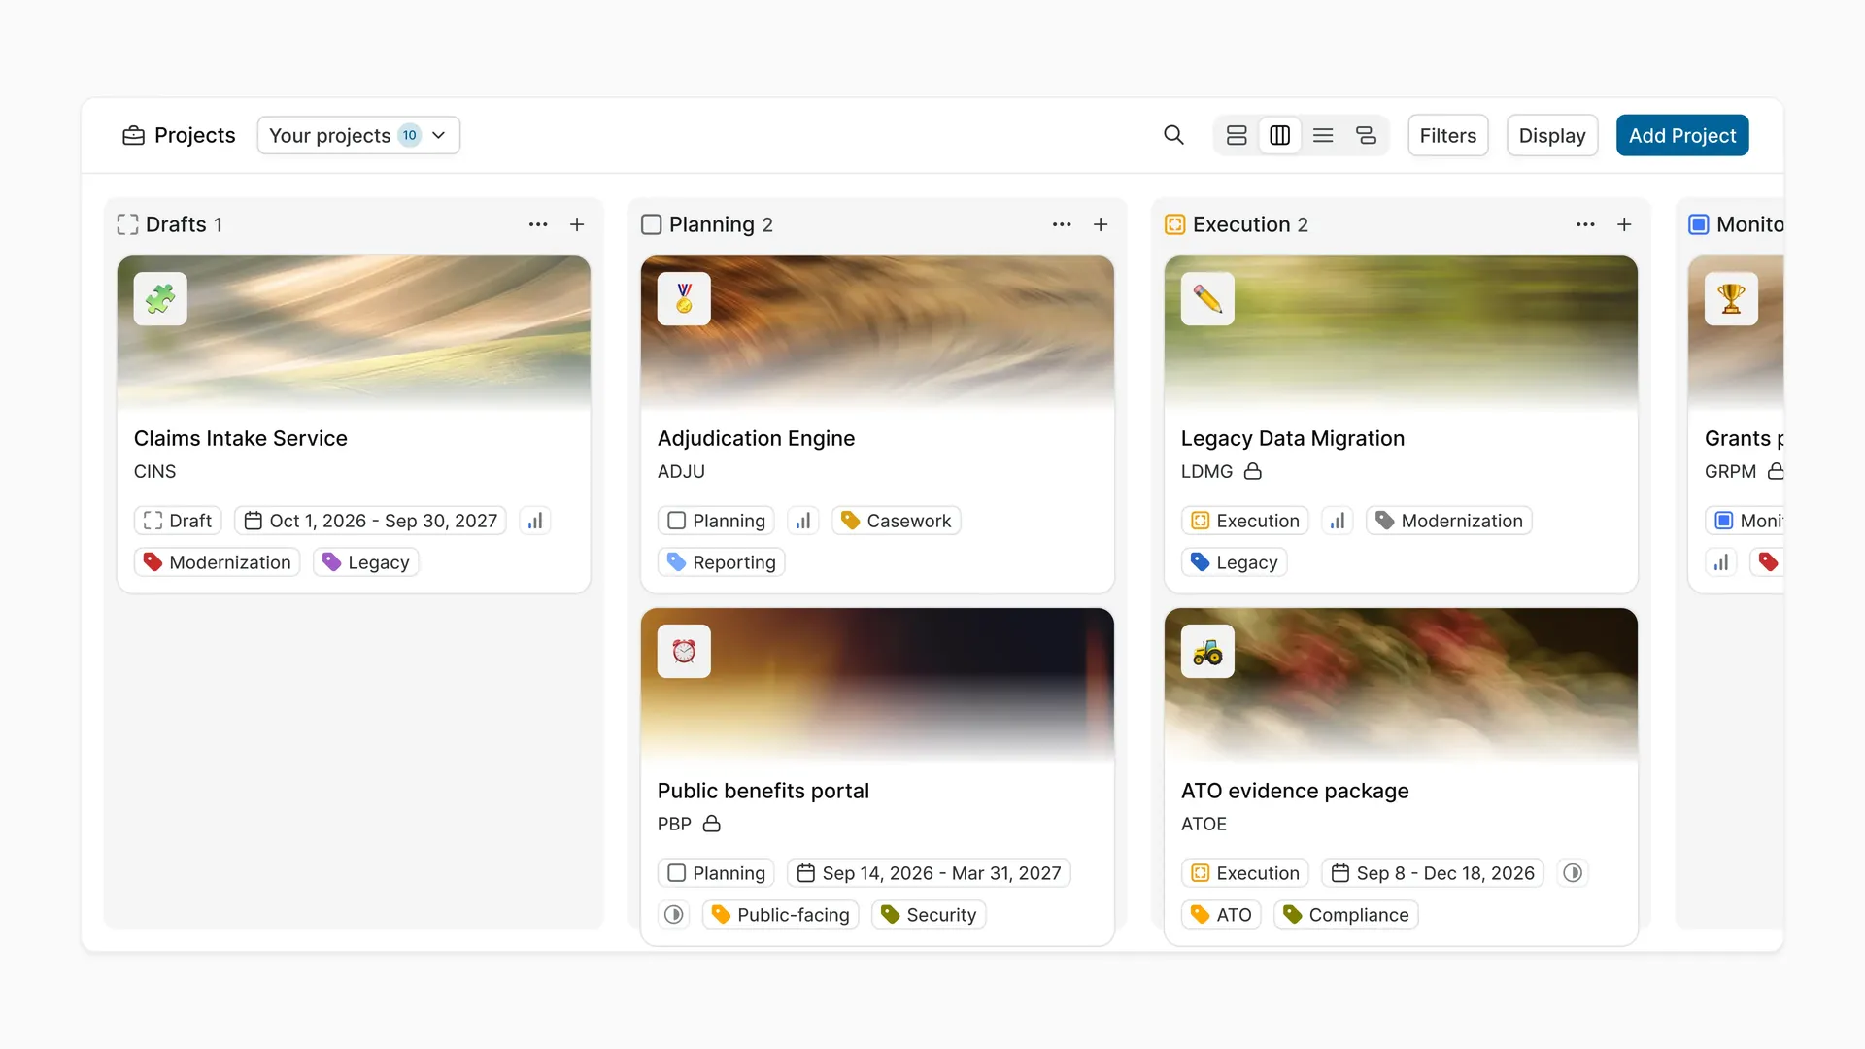Add a project to Planning column
The height and width of the screenshot is (1049, 1865).
1101,224
